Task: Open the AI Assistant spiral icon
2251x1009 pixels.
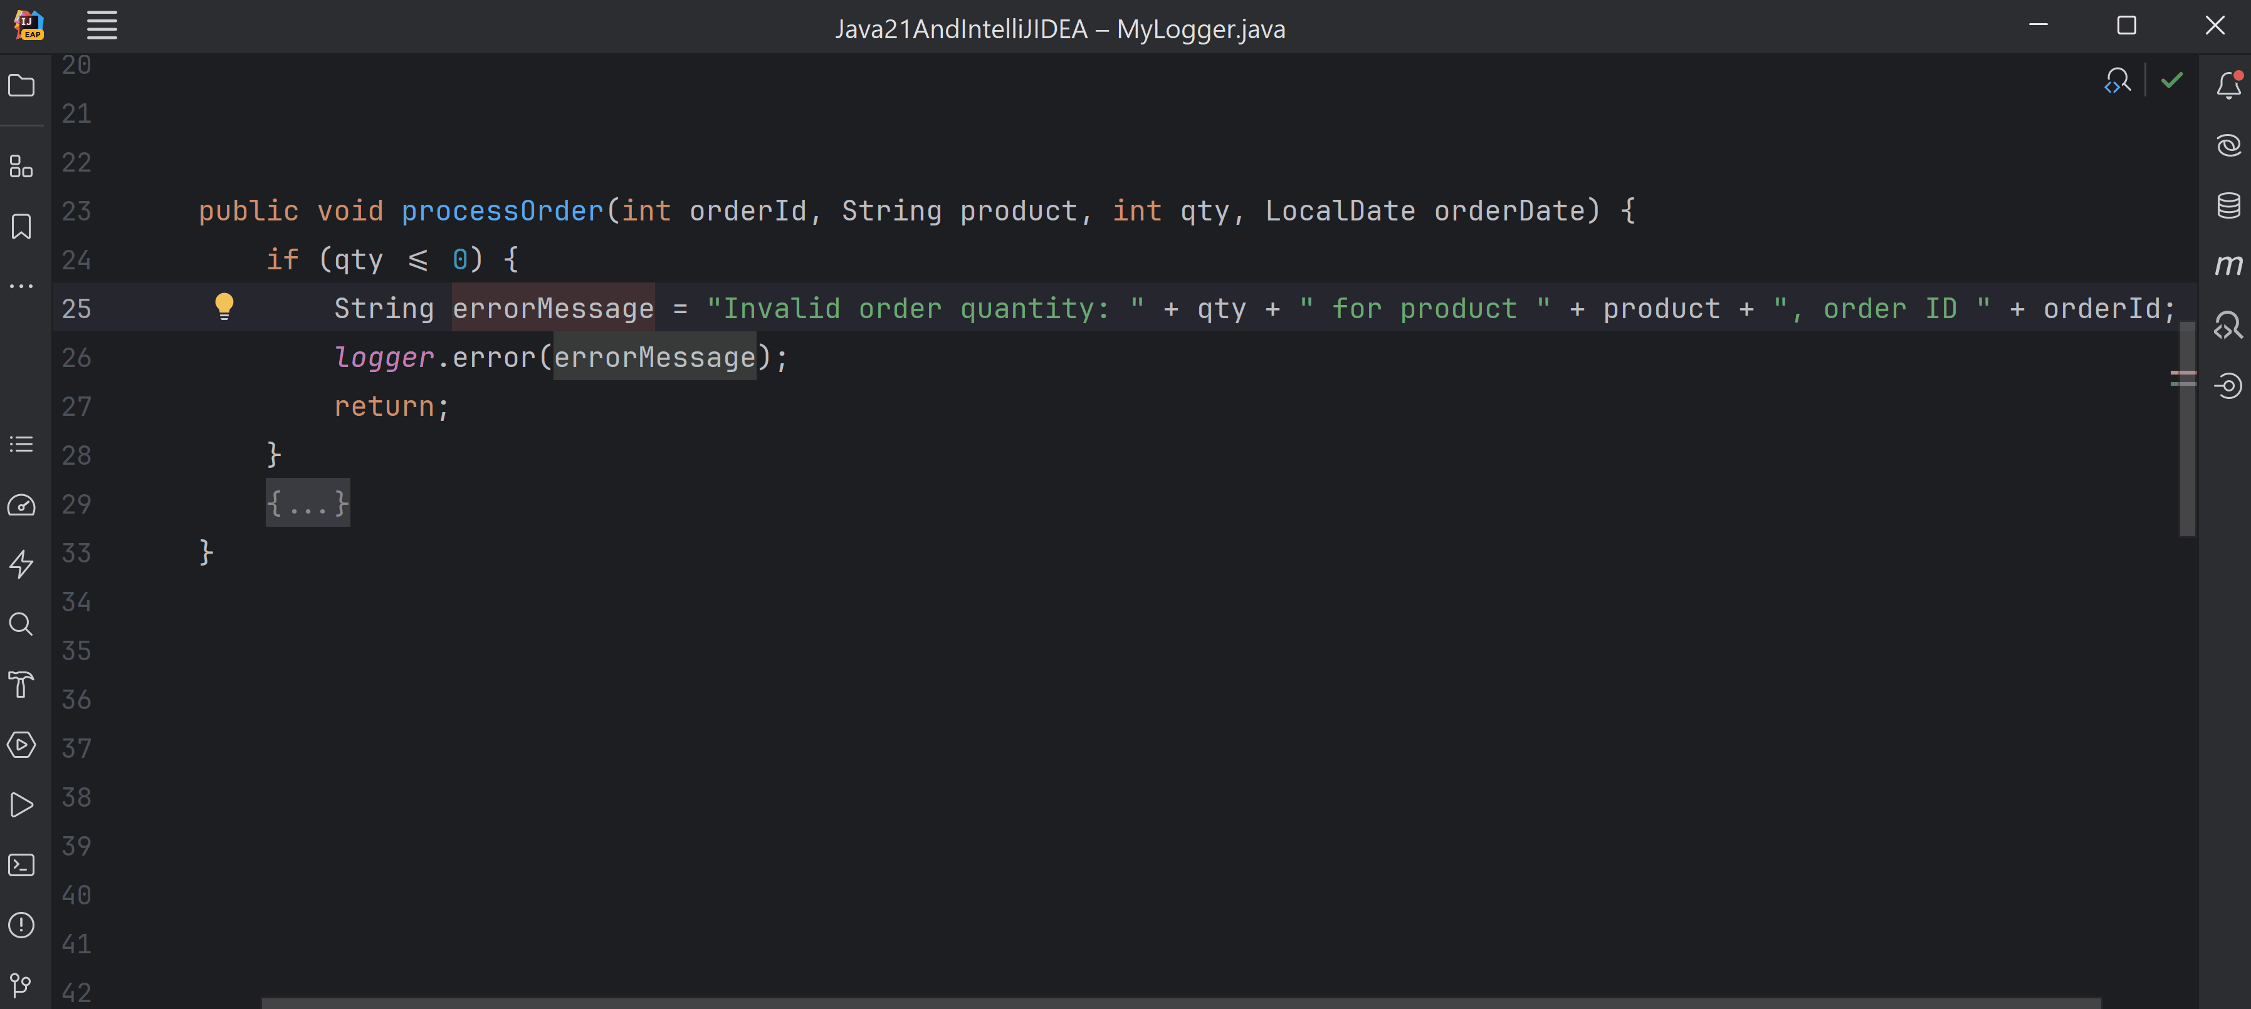Action: point(2228,145)
